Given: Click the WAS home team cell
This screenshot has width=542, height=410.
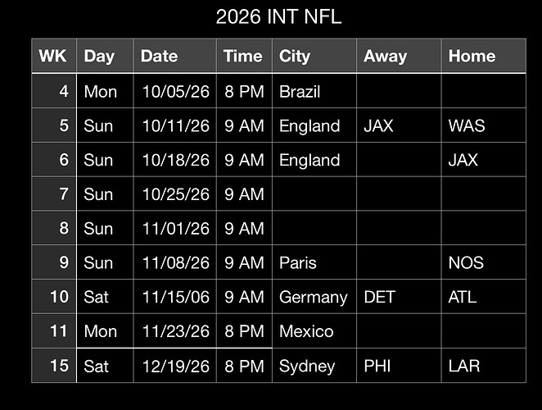Looking at the screenshot, I should pyautogui.click(x=467, y=126).
